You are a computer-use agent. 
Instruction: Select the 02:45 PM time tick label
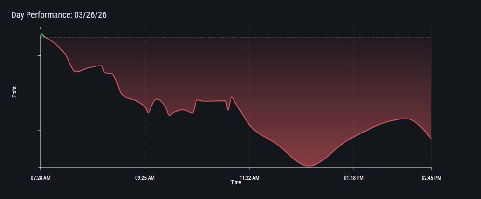[x=431, y=178]
